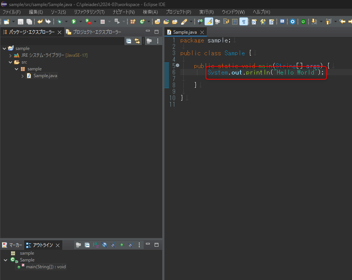This screenshot has height=280, width=352.
Task: Open the ソース(S) menu
Action: (x=58, y=12)
